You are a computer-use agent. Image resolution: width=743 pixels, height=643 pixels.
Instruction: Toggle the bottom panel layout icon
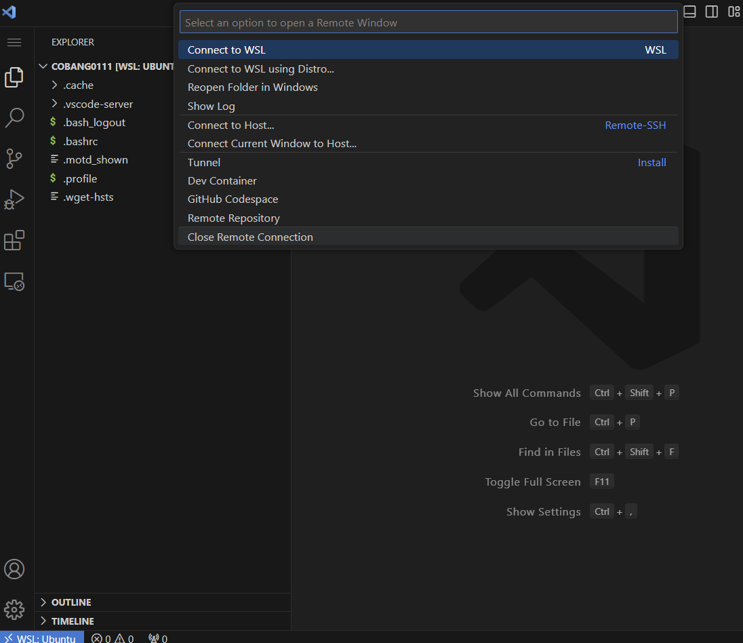click(x=690, y=12)
